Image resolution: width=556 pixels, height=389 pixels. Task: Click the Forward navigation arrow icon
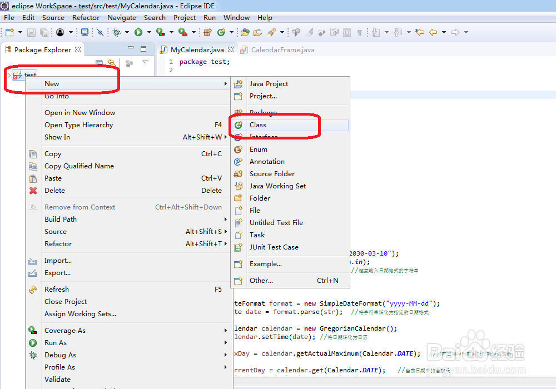coord(455,32)
